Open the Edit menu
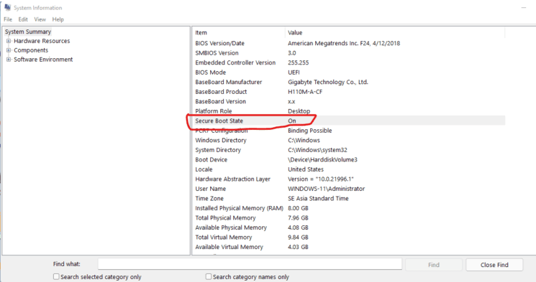 click(x=23, y=19)
